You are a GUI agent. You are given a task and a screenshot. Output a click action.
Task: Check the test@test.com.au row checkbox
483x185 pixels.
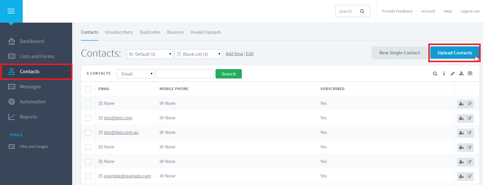[88, 133]
